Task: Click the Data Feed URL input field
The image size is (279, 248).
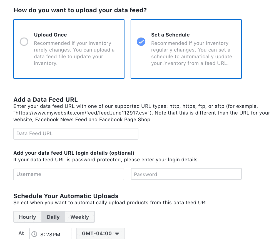Action: pos(76,134)
